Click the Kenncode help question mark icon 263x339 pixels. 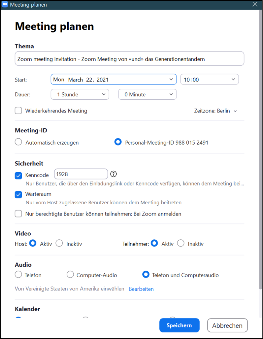[x=114, y=174]
